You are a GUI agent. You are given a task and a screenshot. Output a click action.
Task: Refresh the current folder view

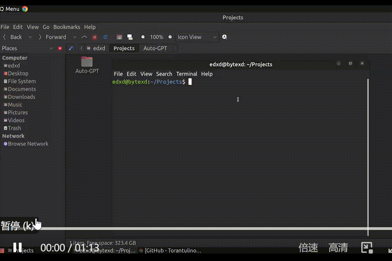pos(105,37)
